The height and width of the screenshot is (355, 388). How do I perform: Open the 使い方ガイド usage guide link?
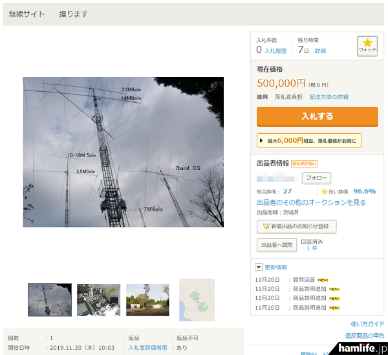click(367, 324)
